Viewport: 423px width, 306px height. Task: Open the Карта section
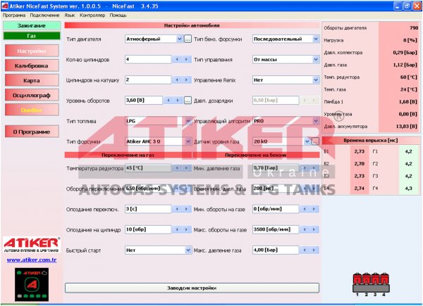tap(32, 80)
